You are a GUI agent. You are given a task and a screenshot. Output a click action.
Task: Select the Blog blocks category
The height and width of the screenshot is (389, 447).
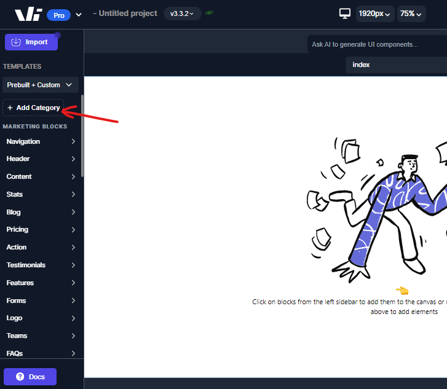(x=41, y=212)
